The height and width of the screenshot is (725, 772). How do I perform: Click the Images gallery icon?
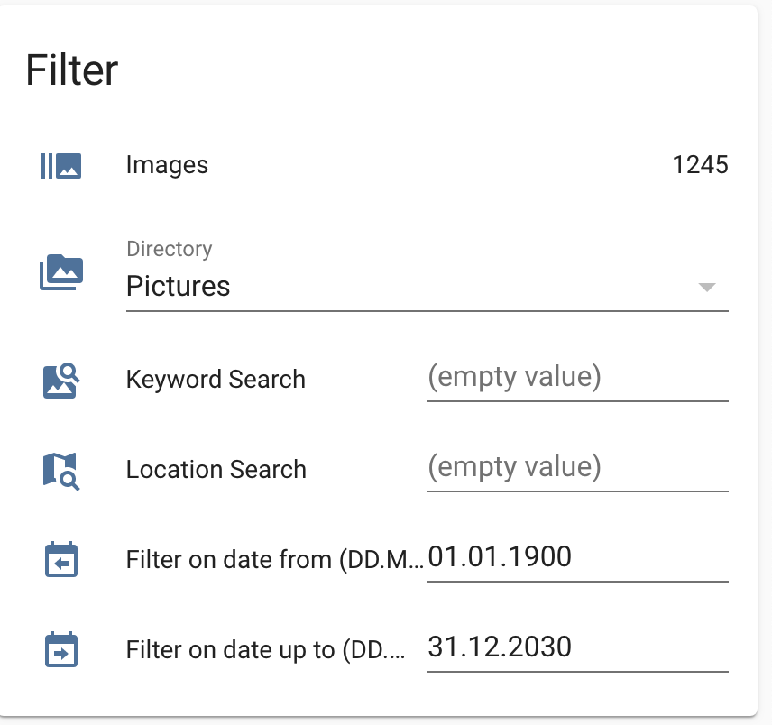(60, 165)
